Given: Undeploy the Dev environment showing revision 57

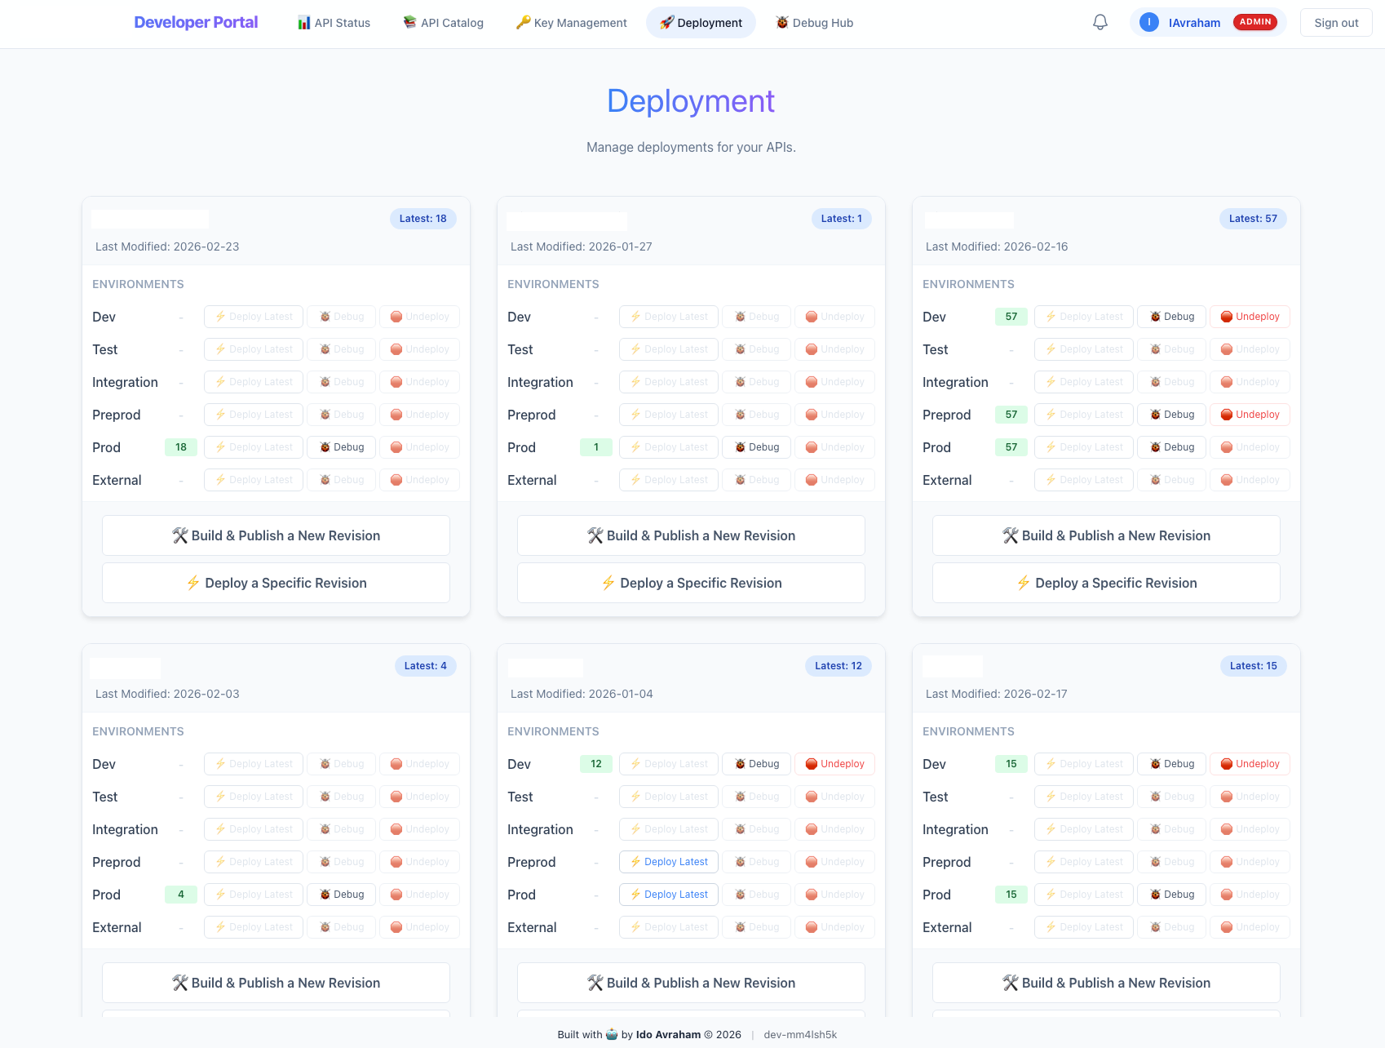Looking at the screenshot, I should click(1250, 316).
